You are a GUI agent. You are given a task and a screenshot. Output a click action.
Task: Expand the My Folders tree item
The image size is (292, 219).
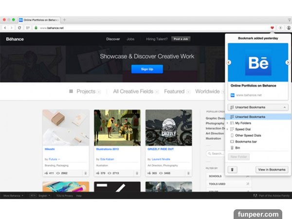point(227,123)
